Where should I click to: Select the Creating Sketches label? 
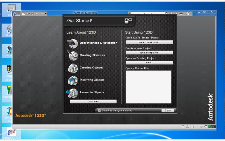tap(92, 55)
